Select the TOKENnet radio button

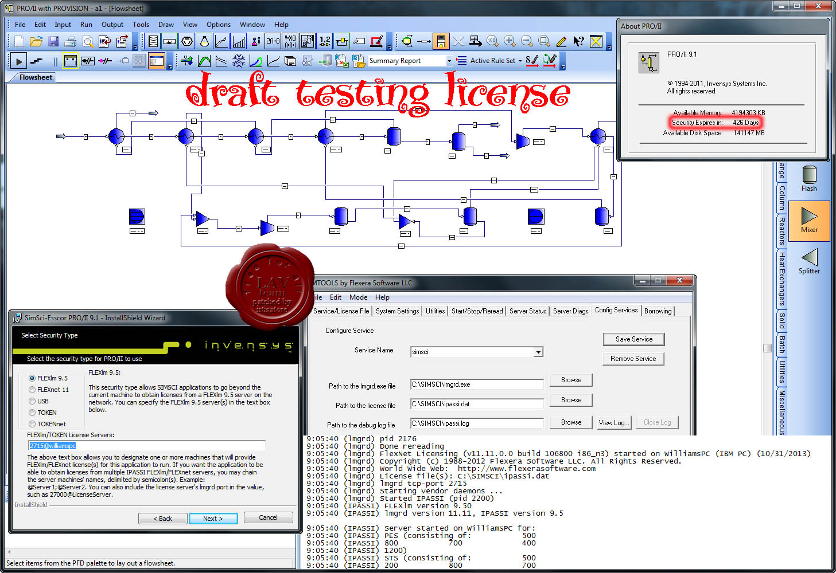click(x=32, y=424)
